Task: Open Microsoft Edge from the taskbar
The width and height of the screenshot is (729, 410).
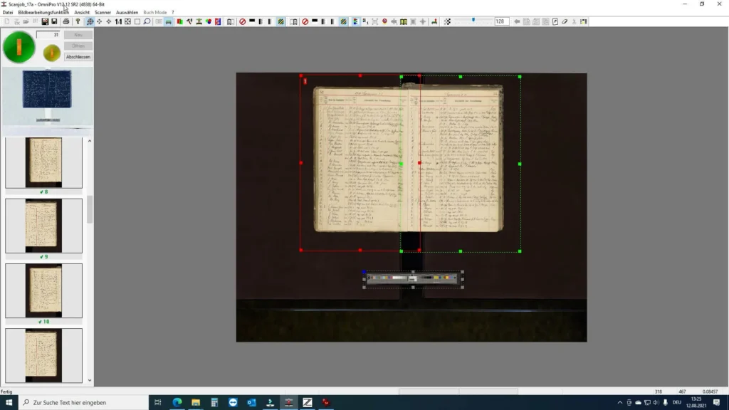Action: pos(177,402)
